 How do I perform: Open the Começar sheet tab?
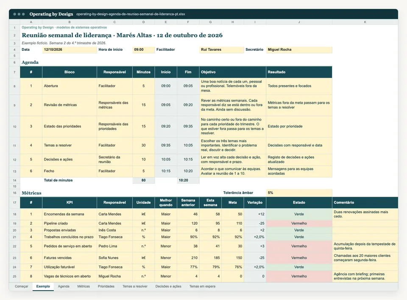click(x=22, y=286)
